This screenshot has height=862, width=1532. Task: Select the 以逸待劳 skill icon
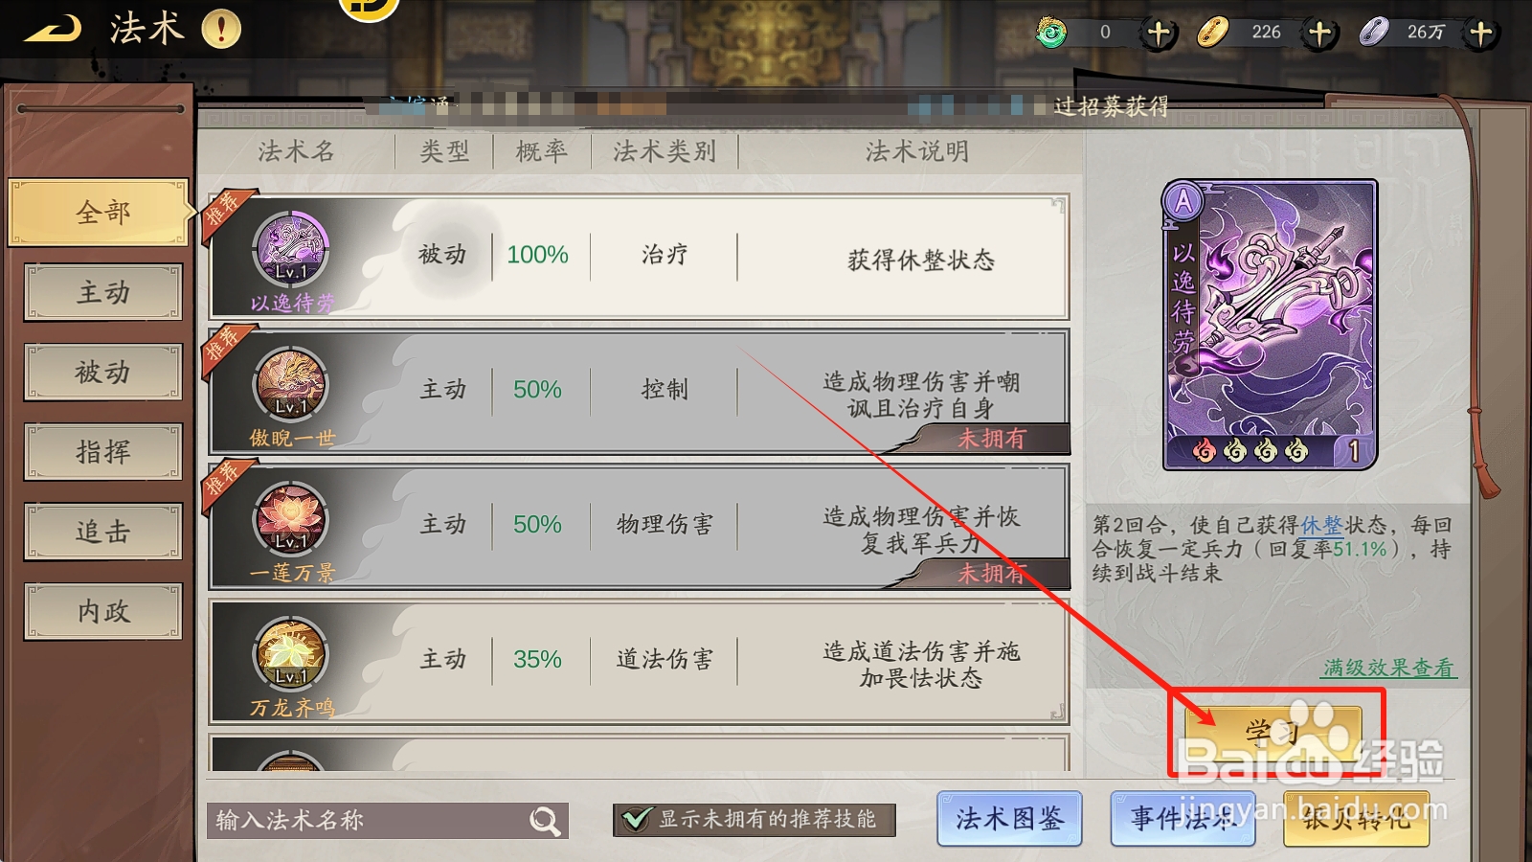click(291, 248)
